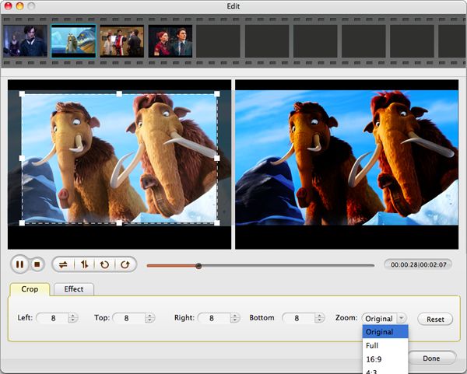
Task: Select the Ice Age filmstrip thumbnail
Action: 74,41
